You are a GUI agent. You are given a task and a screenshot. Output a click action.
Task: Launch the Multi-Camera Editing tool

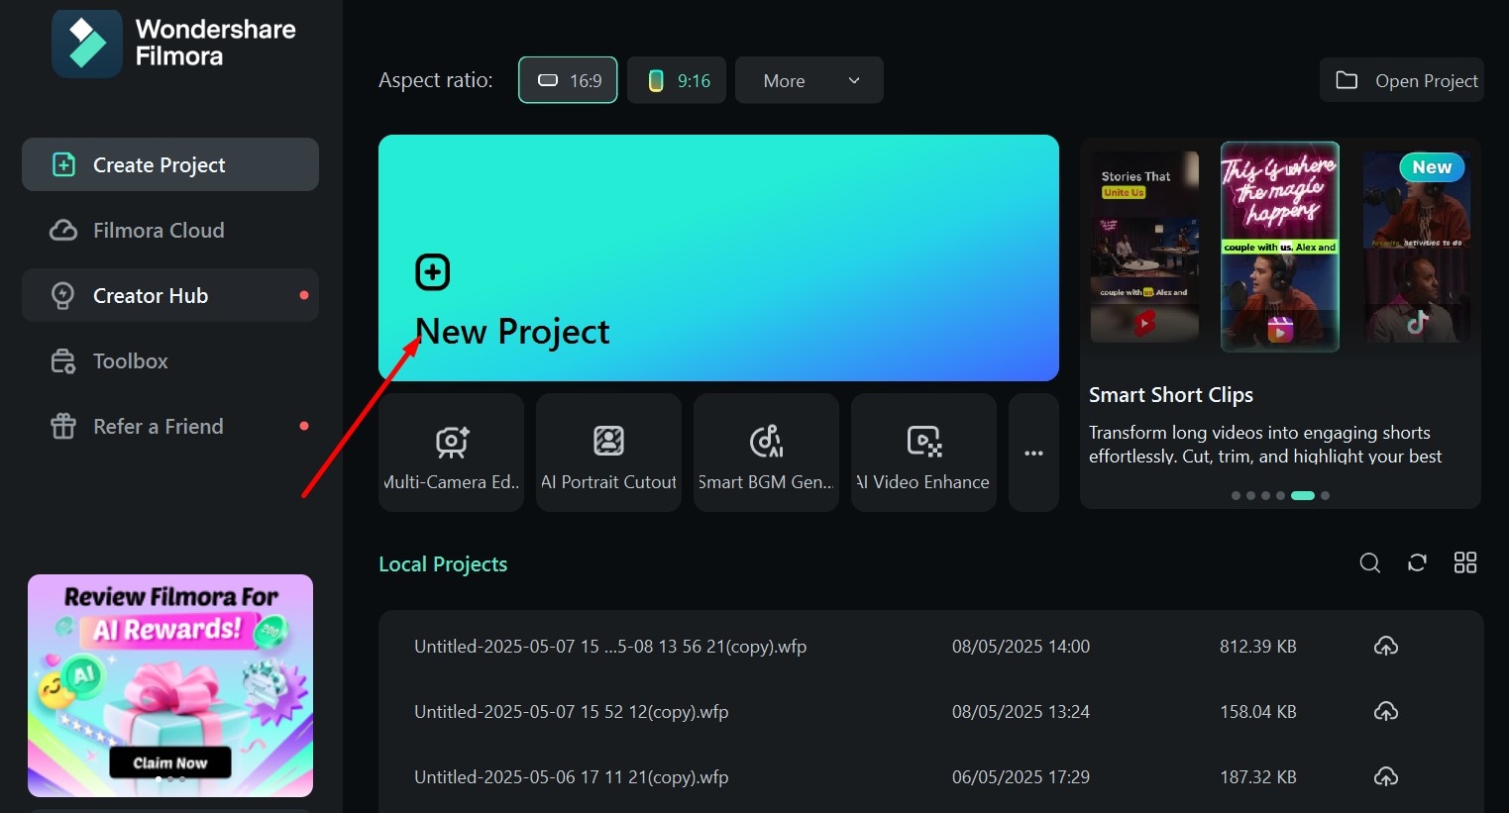tap(451, 453)
